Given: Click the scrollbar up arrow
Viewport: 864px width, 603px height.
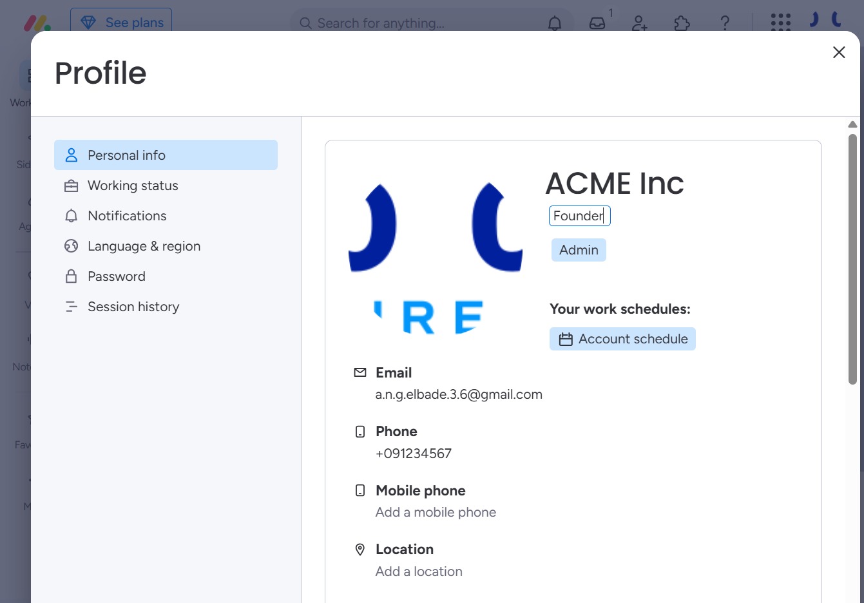Looking at the screenshot, I should pyautogui.click(x=852, y=124).
